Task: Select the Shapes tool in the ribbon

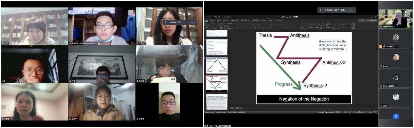Action: point(316,25)
